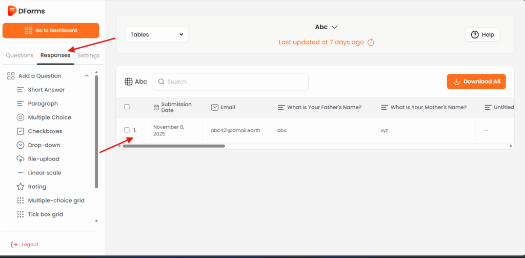Click the DForms logo

(26, 11)
